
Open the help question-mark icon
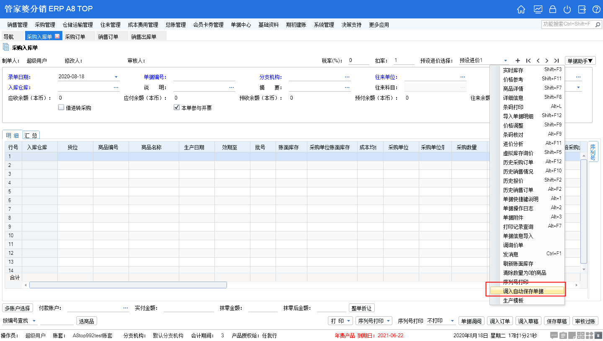[596, 9]
